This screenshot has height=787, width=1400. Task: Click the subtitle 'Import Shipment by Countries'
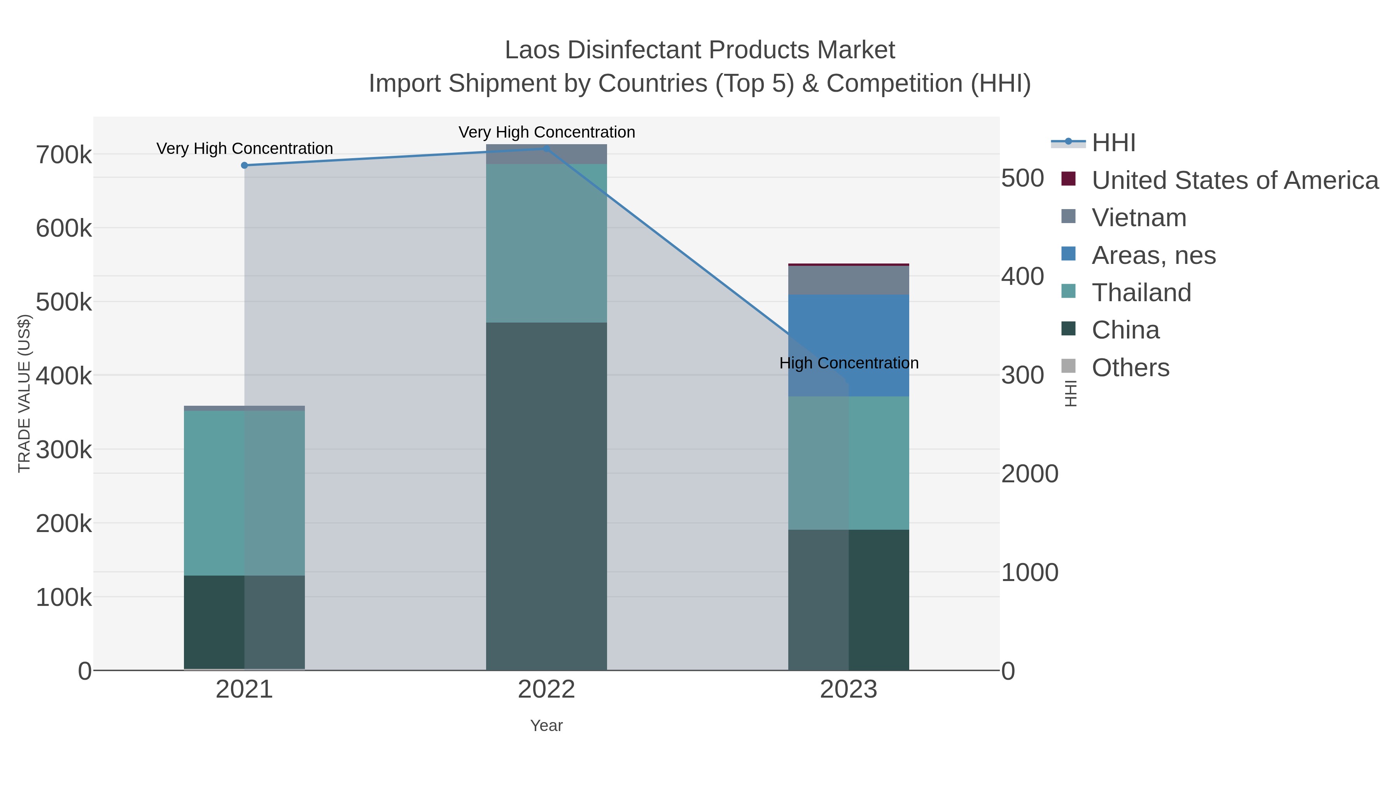click(538, 84)
